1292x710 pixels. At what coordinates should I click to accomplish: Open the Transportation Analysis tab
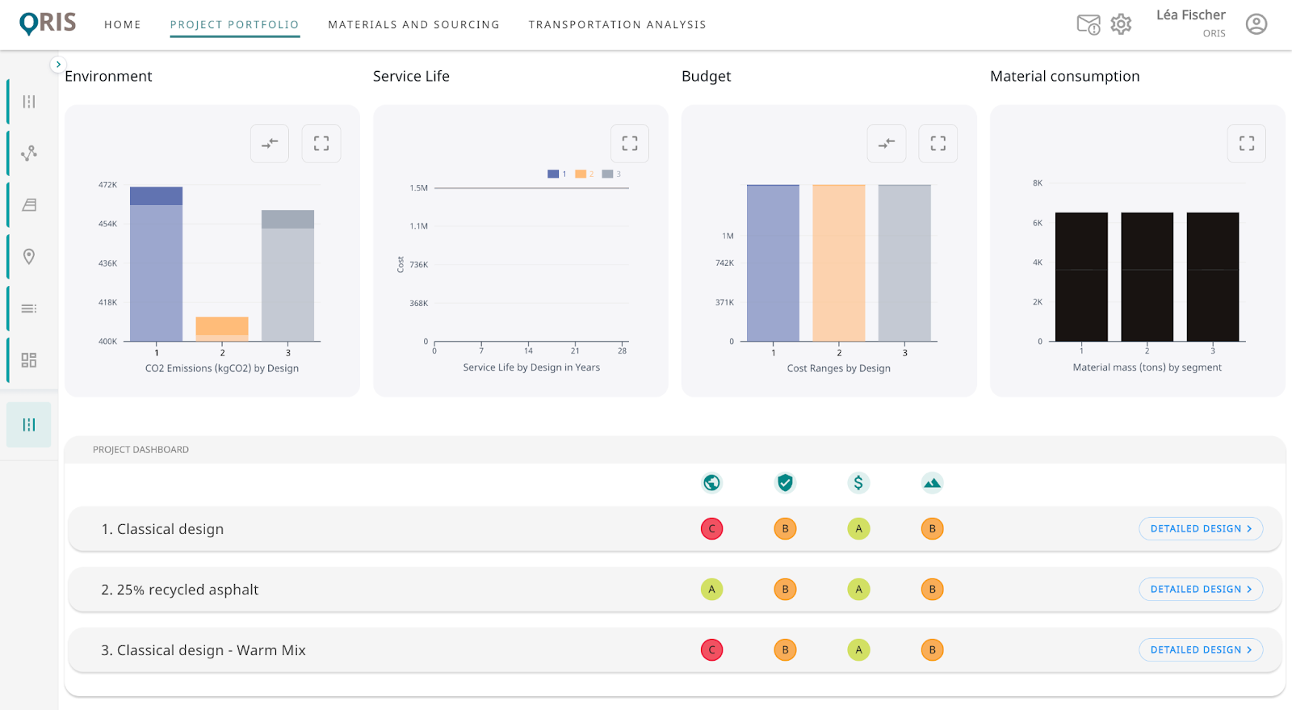(617, 25)
